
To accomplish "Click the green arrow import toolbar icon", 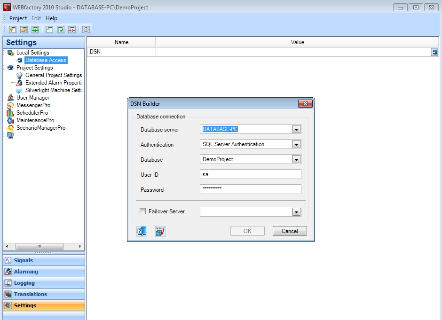I will click(x=35, y=30).
